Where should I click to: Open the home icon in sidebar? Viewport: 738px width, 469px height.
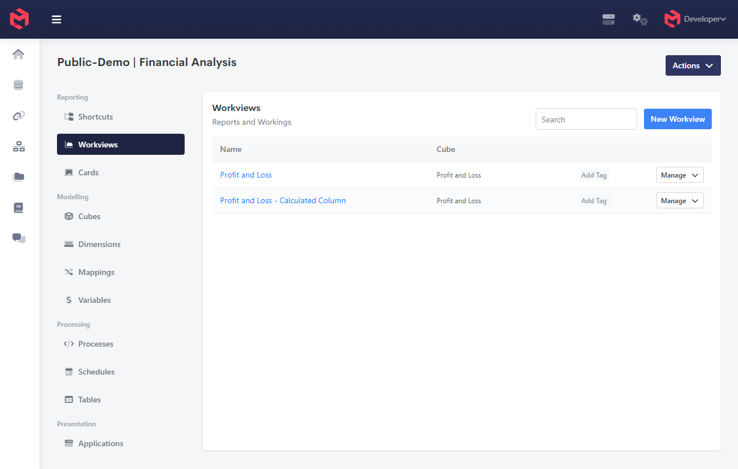tap(19, 54)
